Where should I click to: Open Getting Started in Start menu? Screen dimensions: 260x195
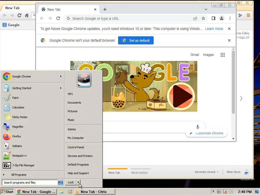(32, 88)
